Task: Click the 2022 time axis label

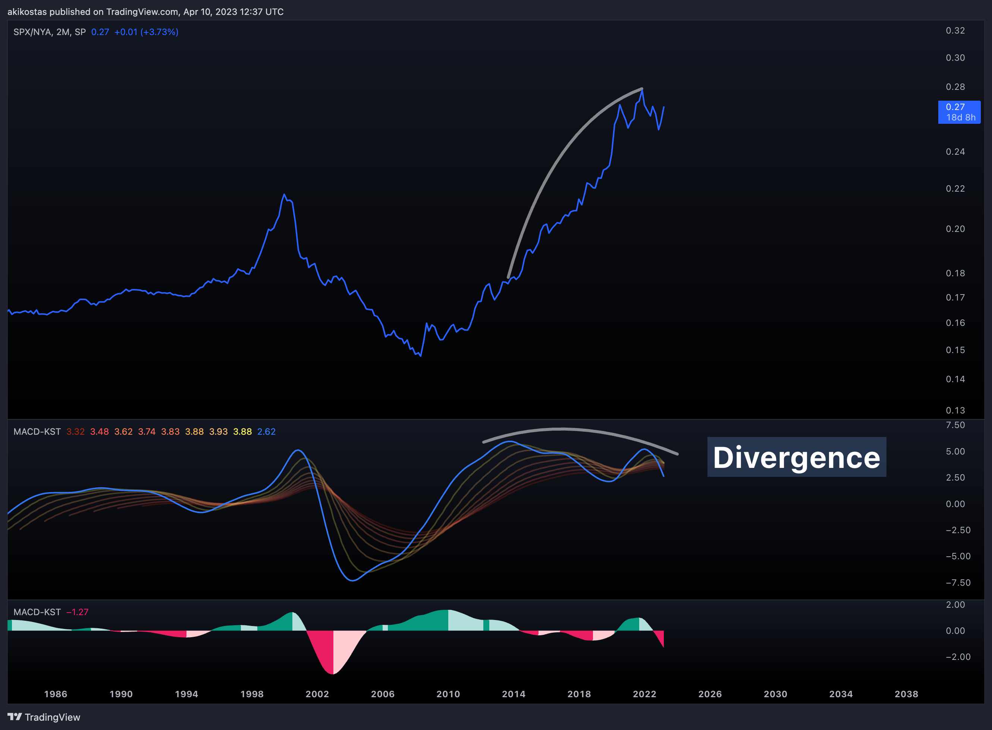Action: pyautogui.click(x=644, y=694)
